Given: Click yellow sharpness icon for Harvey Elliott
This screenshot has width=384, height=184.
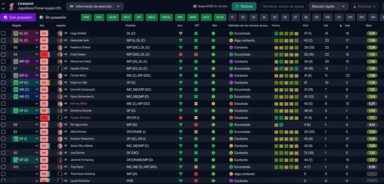Looking at the screenshot, I should (196, 104).
